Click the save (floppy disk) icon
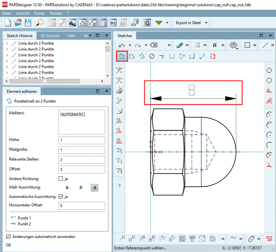This screenshot has width=276, height=252. tap(28, 22)
